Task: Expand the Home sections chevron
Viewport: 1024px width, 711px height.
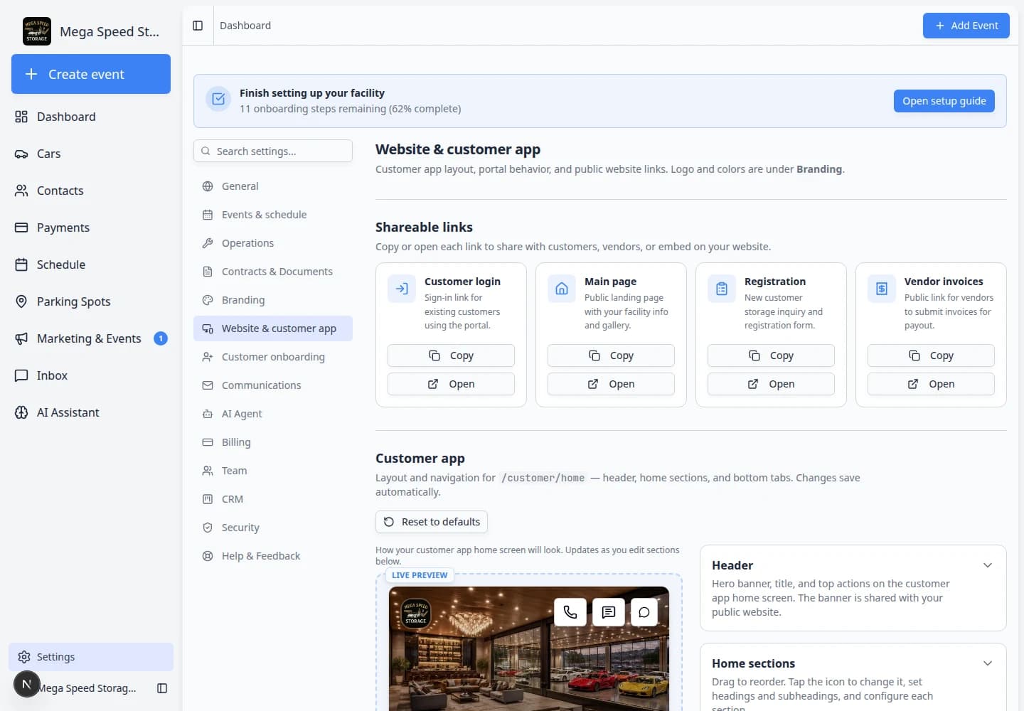Action: [988, 663]
